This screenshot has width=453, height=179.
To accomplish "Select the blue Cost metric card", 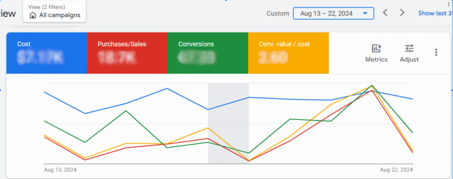I will 46,52.
